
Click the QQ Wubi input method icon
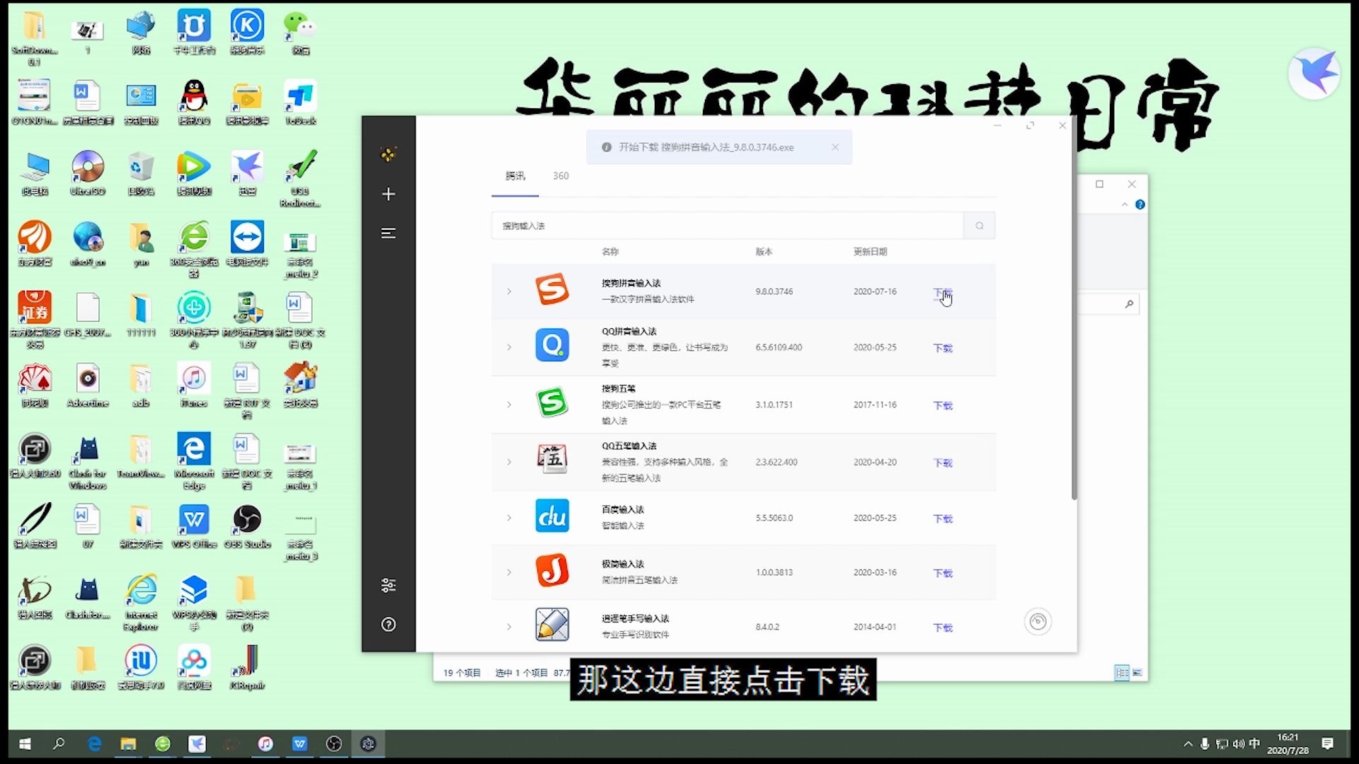point(552,460)
